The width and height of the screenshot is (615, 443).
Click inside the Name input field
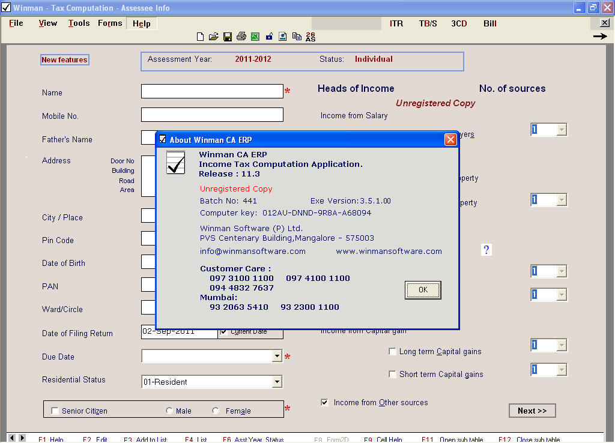[211, 91]
